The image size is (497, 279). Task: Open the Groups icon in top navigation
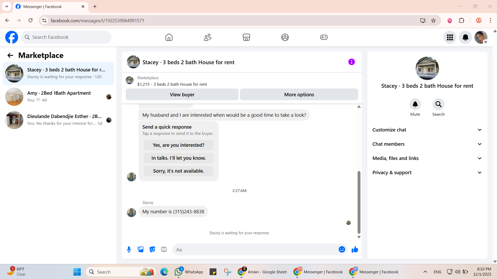pos(285,37)
